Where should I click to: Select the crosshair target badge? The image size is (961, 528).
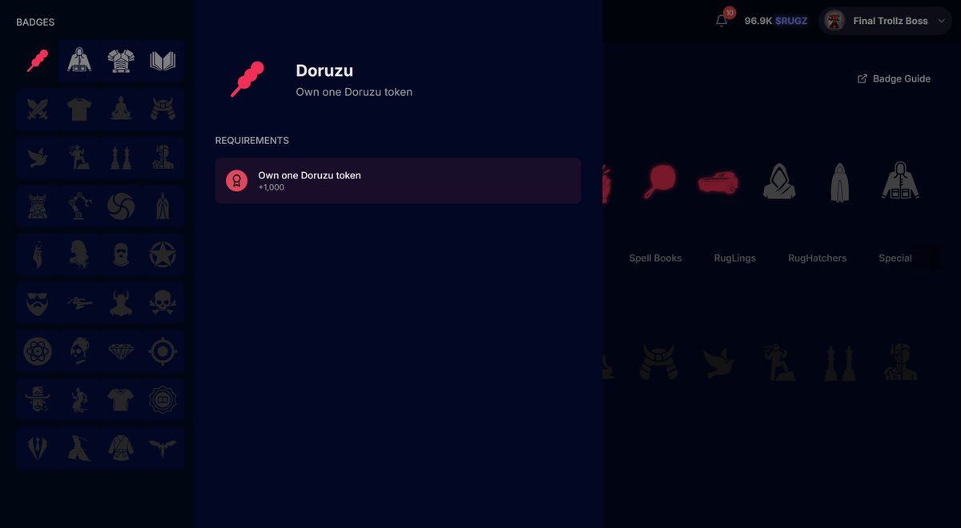tap(163, 351)
